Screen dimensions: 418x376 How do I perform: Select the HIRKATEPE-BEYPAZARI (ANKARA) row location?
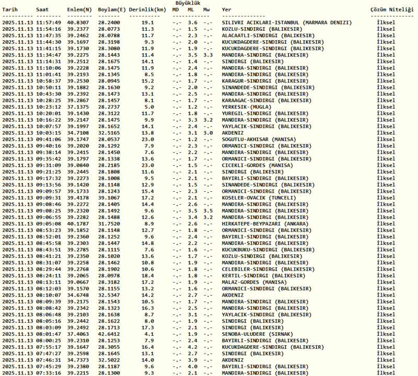(x=265, y=224)
